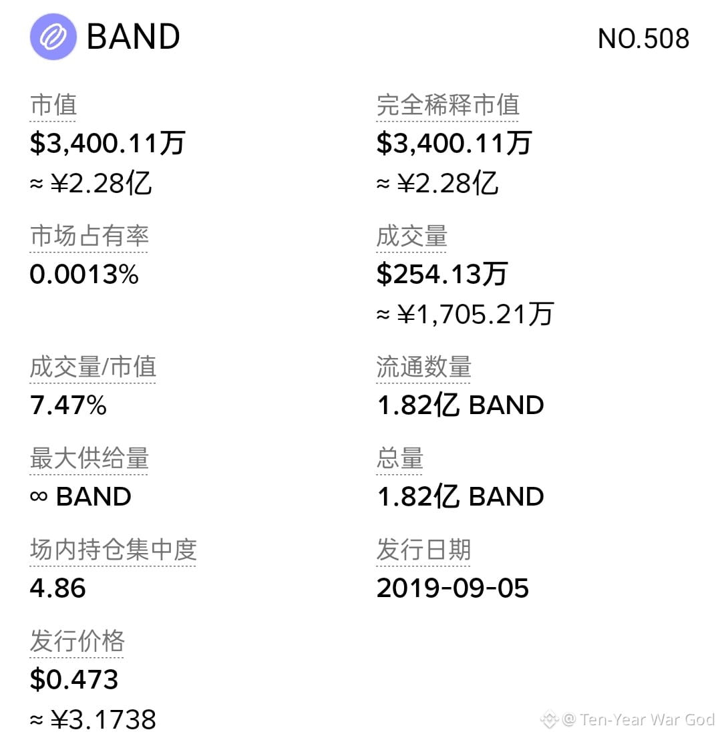The height and width of the screenshot is (736, 720).
Task: Click the @Ten-Year War God watermark text
Action: pos(638,719)
